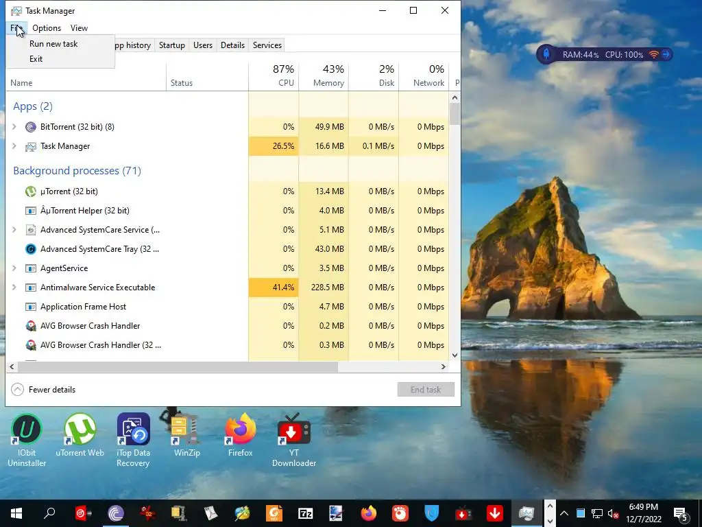Screen dimensions: 702x527
Task: Select AVG Browser Crash Handler (32 ... row
Action: point(228,345)
